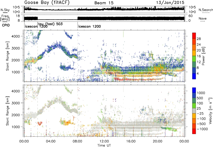Click the 'N.Sky' legend label

[x=5, y=10]
